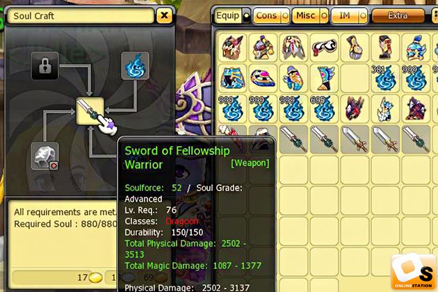Select the red dragon wings inventory item

(x=355, y=108)
